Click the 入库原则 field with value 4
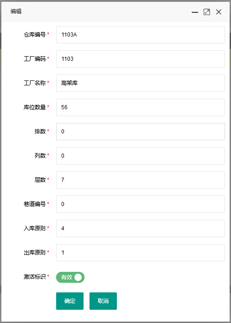The width and height of the screenshot is (231, 323). point(141,228)
